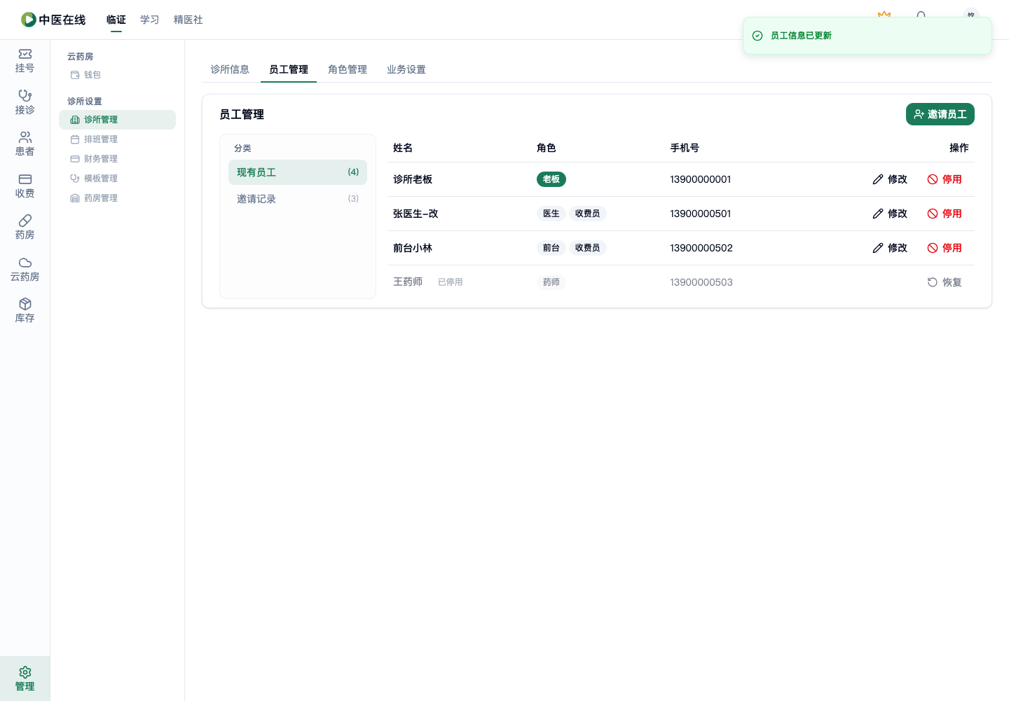Switch to 临证 top navigation tab
The width and height of the screenshot is (1009, 701).
click(116, 20)
